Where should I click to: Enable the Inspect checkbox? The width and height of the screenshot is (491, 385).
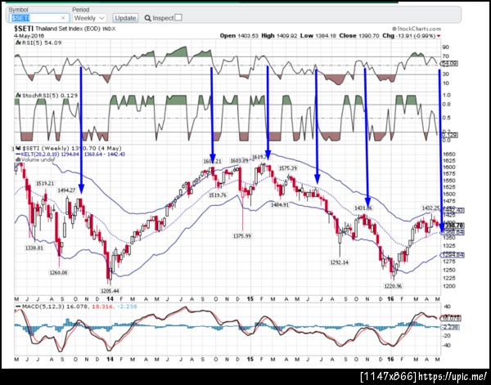coord(178,17)
